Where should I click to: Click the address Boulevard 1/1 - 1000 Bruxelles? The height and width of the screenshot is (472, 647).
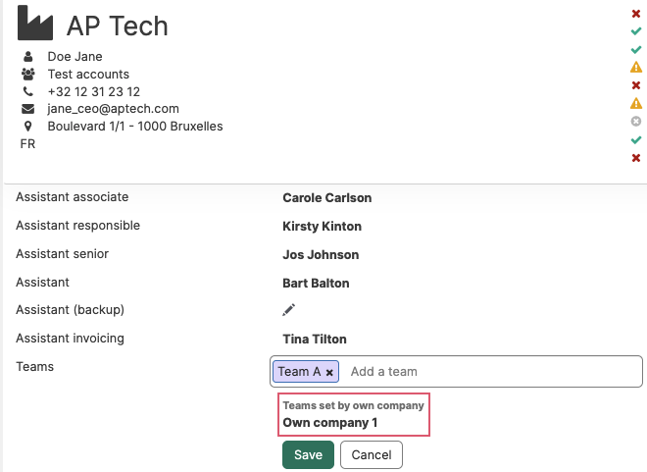pos(135,127)
